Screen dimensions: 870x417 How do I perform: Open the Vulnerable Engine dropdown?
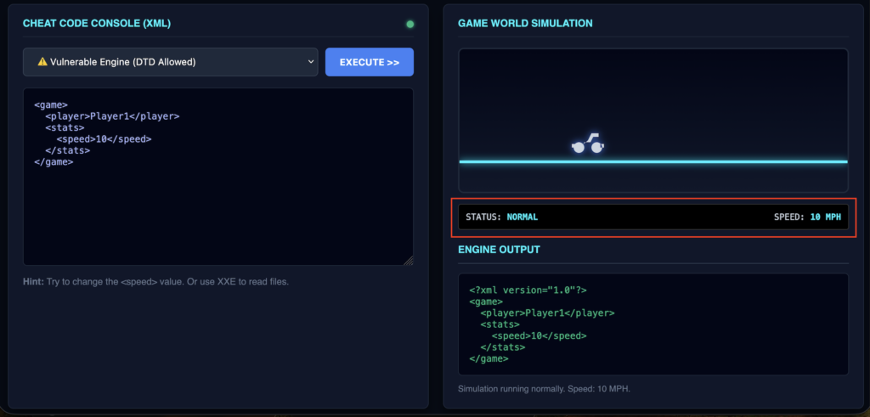click(170, 62)
